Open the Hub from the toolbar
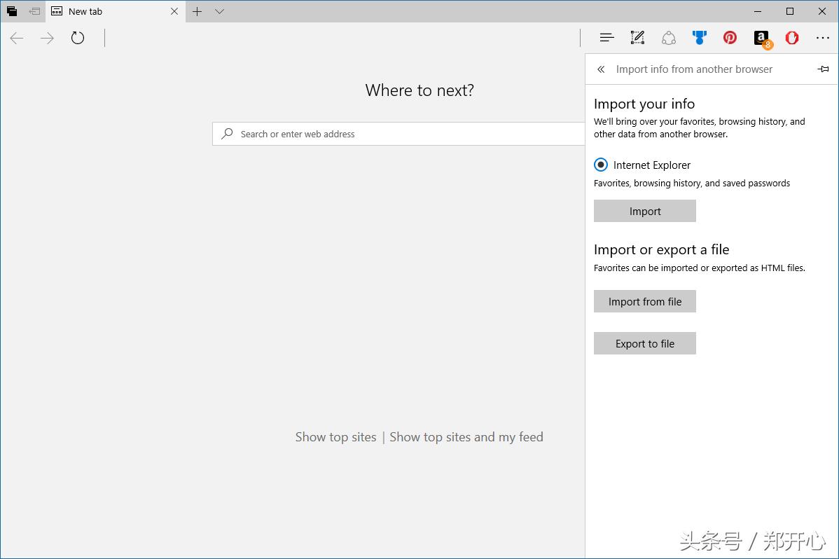839x559 pixels. point(606,37)
